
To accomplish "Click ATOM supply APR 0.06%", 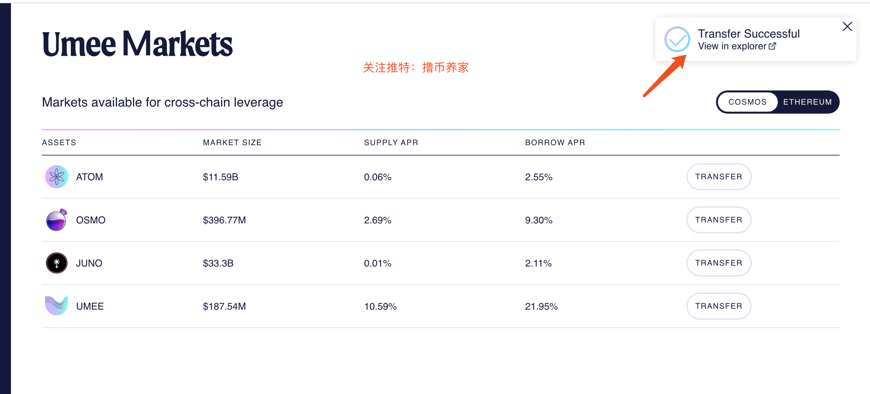I will pyautogui.click(x=378, y=177).
